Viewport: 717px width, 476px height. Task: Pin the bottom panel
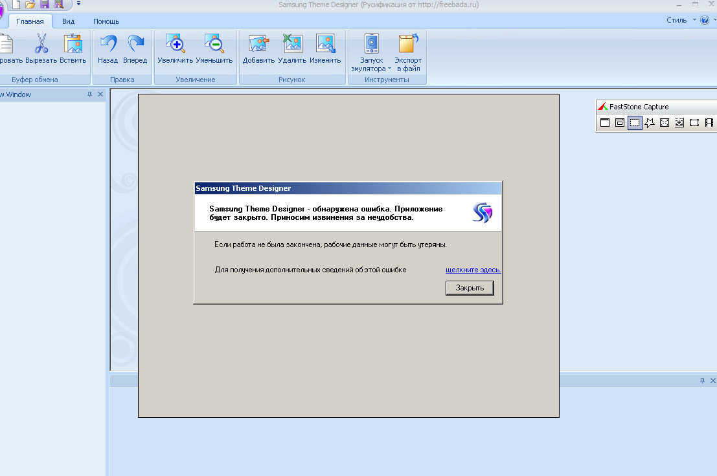click(702, 381)
